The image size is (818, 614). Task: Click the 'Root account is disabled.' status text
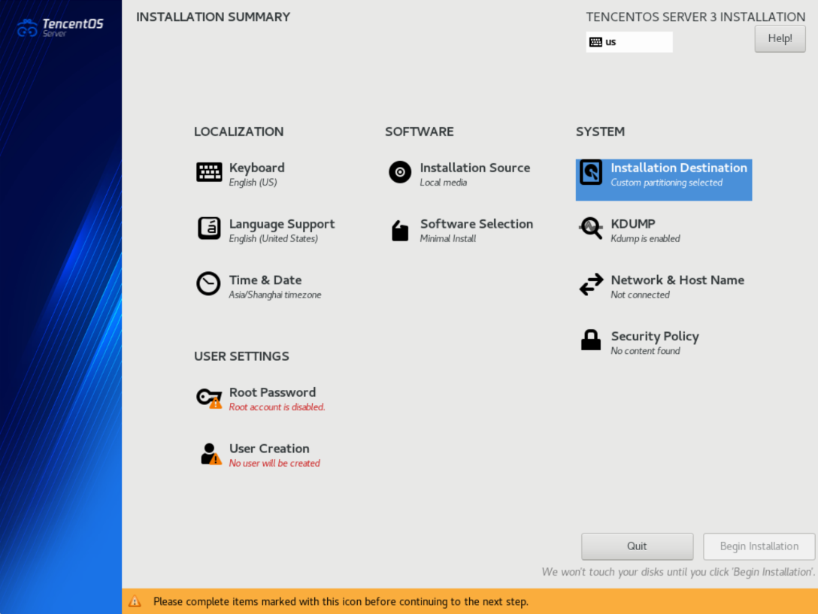[277, 407]
